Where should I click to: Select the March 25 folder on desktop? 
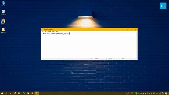(3, 30)
